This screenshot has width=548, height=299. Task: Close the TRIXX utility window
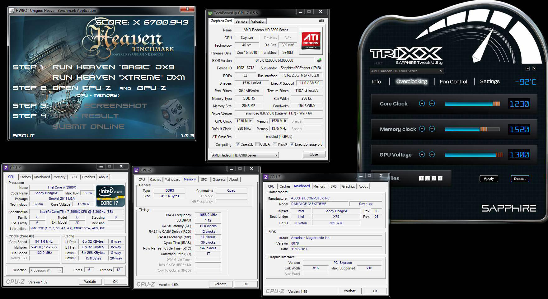tap(534, 68)
